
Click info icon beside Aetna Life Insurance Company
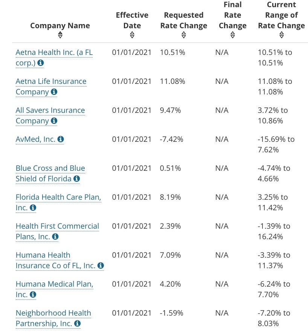pyautogui.click(x=54, y=92)
